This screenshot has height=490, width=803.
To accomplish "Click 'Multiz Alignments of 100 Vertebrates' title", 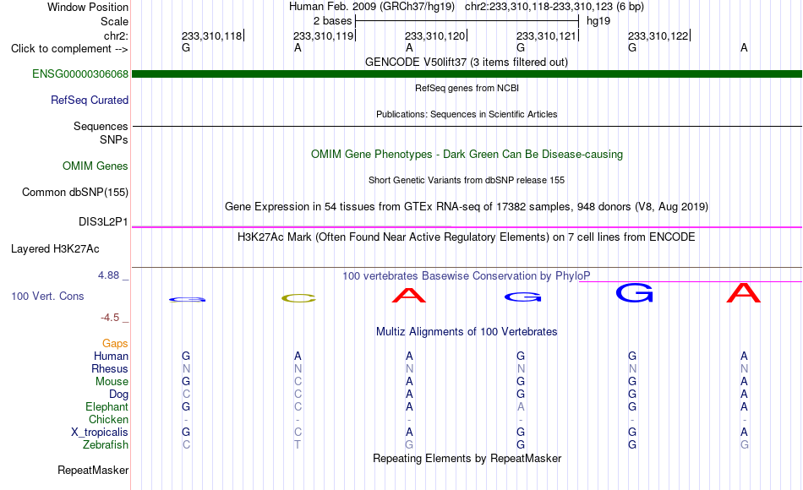I will [467, 331].
